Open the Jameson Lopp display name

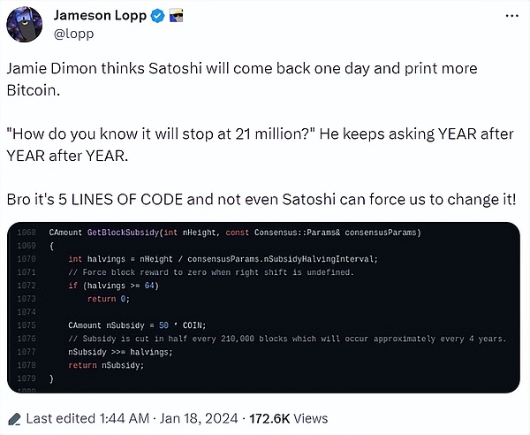[x=100, y=16]
